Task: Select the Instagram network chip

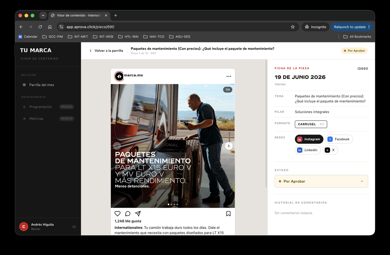Action: [309, 139]
